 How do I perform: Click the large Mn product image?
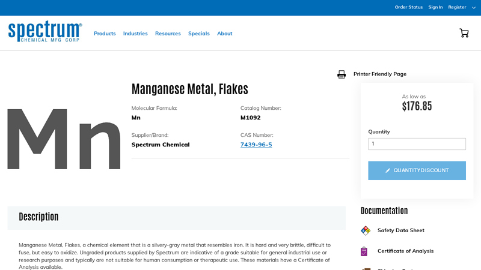tap(64, 139)
